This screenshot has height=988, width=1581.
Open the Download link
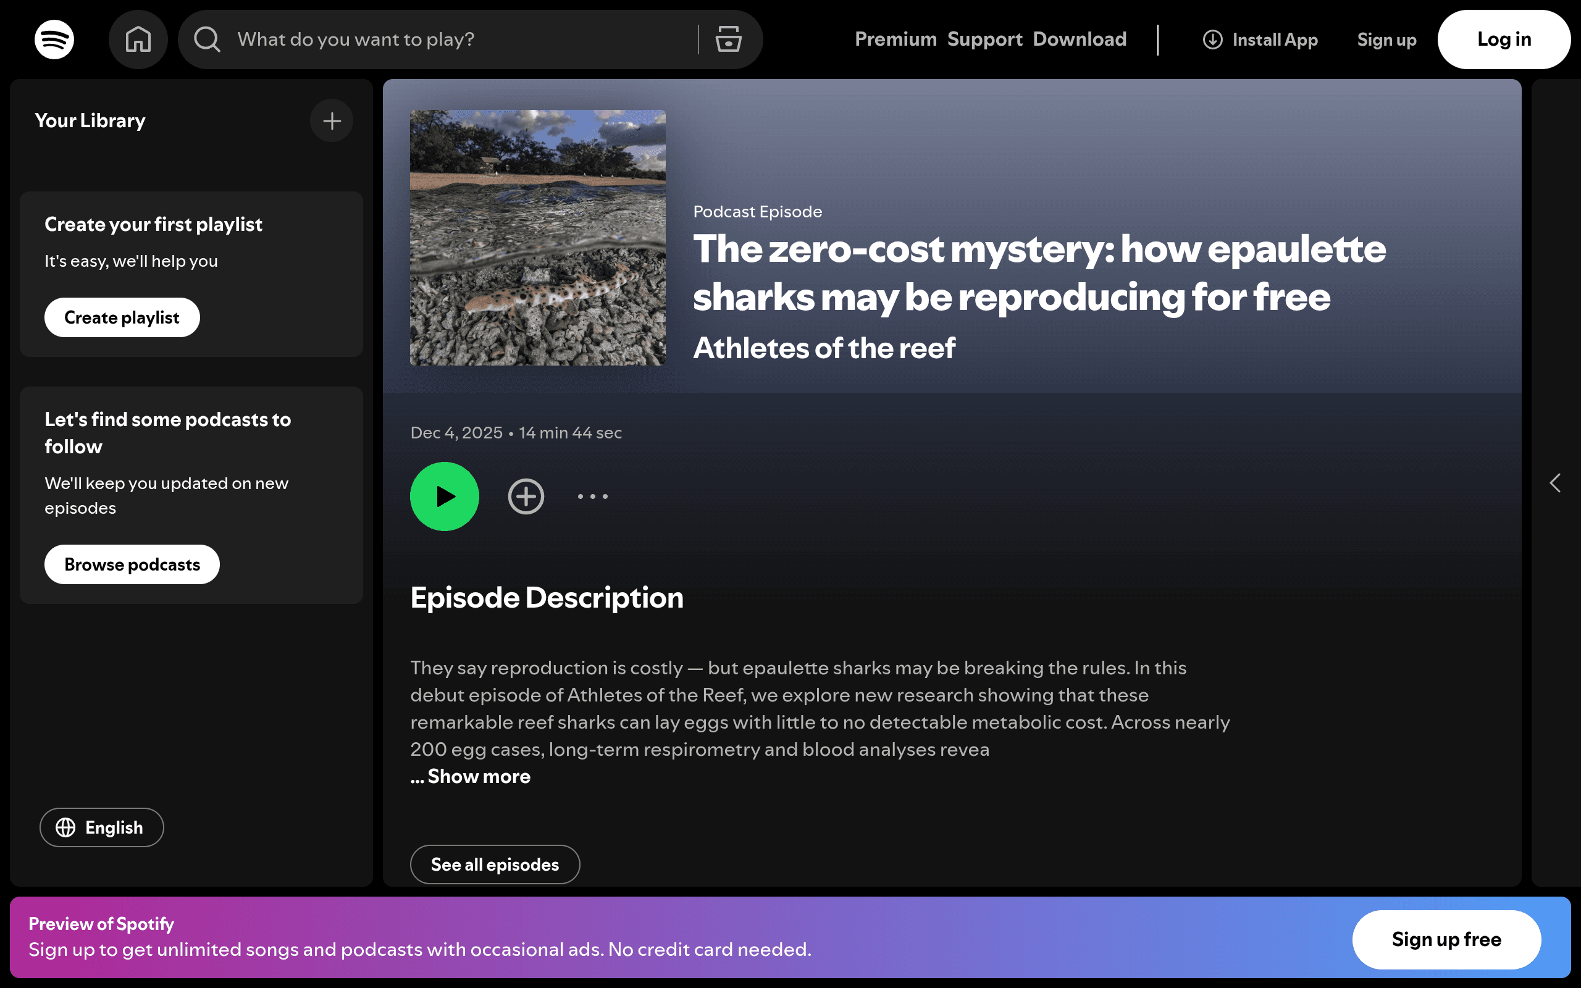(x=1080, y=39)
